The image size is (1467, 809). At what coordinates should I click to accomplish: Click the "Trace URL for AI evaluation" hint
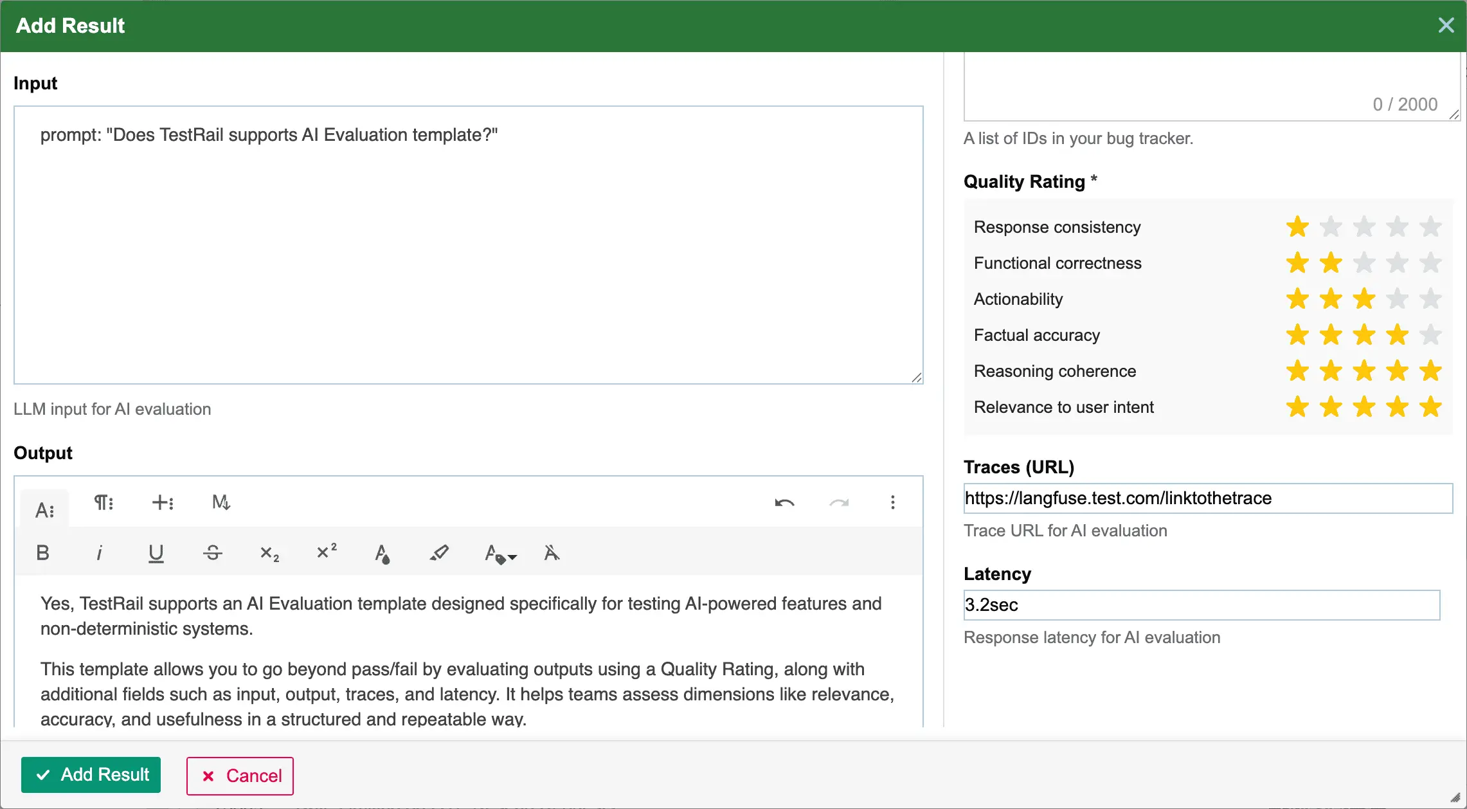(1065, 531)
